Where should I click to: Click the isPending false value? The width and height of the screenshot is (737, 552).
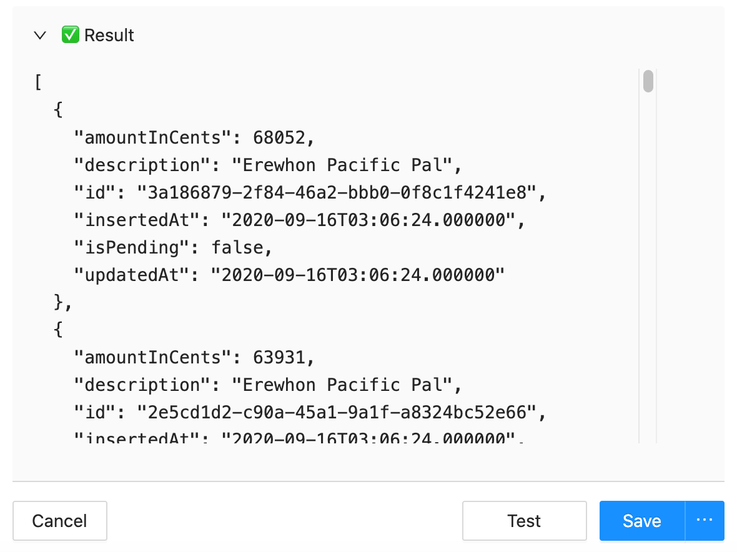237,247
